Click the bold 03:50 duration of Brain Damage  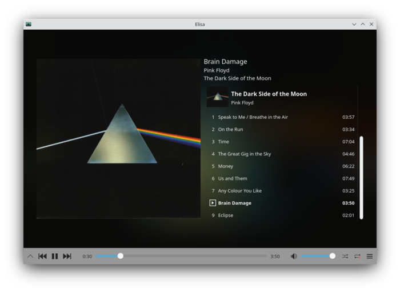(x=348, y=203)
